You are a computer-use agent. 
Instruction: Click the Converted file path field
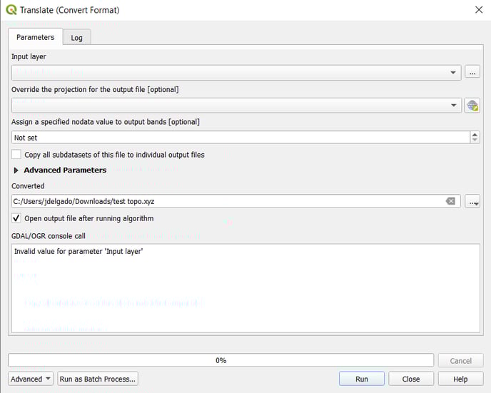tap(236, 201)
